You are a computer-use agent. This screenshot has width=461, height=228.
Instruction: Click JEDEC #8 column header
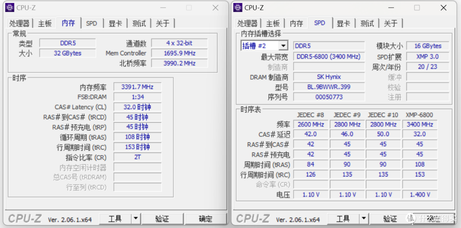click(x=310, y=115)
